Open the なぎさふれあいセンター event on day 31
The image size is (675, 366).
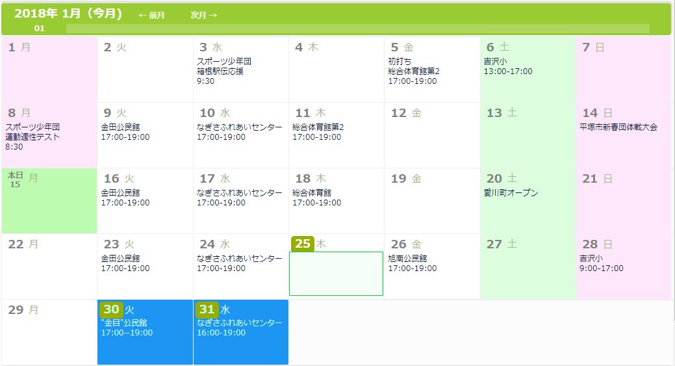[240, 322]
